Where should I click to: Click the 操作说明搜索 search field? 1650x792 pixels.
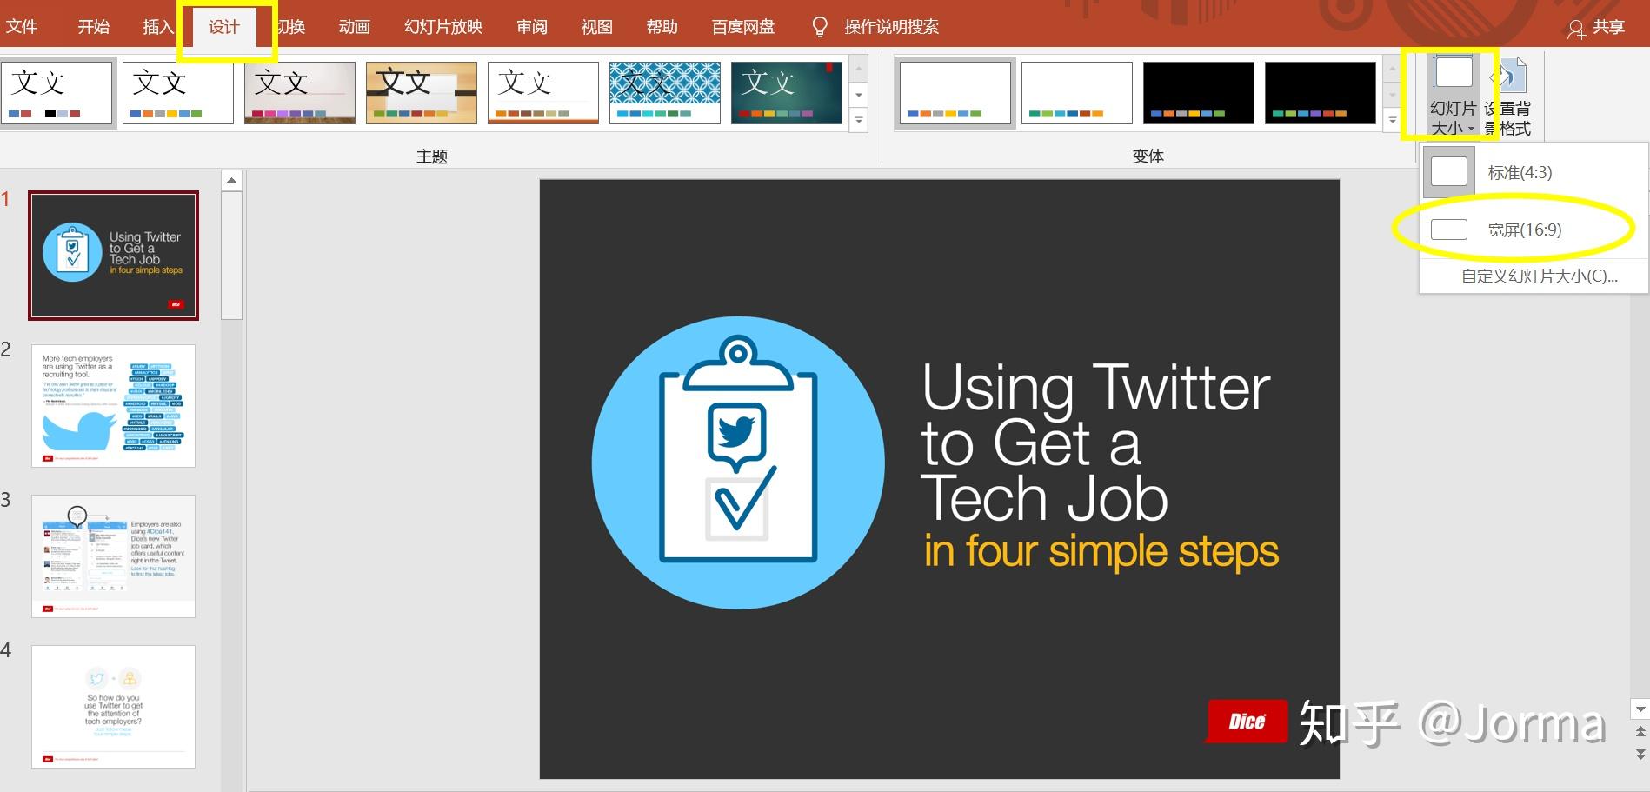(x=892, y=27)
